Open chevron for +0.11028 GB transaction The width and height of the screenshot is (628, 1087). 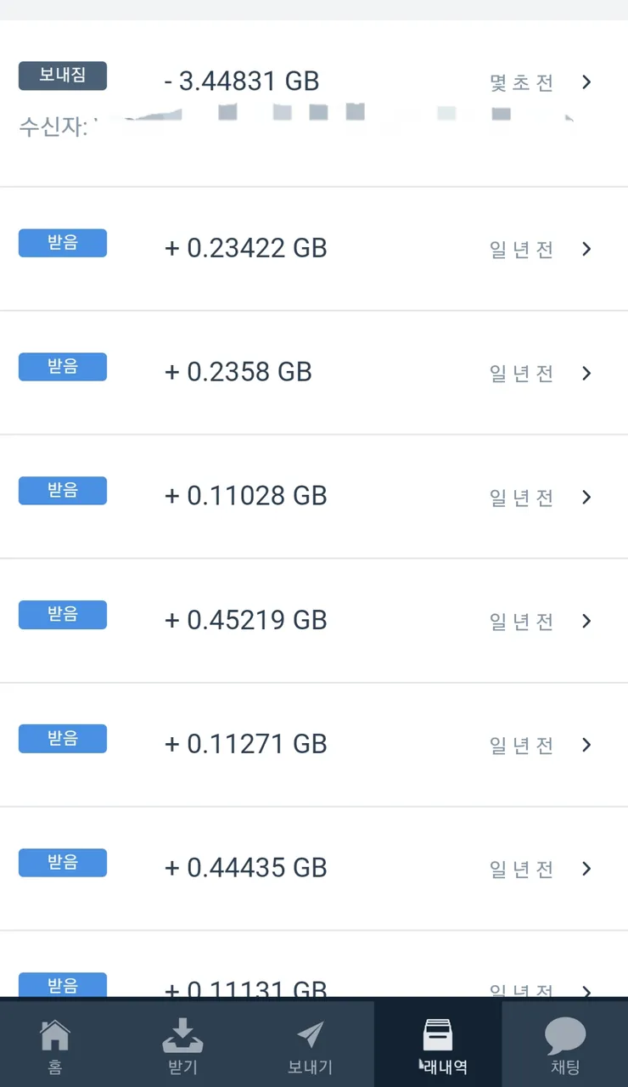click(x=586, y=497)
